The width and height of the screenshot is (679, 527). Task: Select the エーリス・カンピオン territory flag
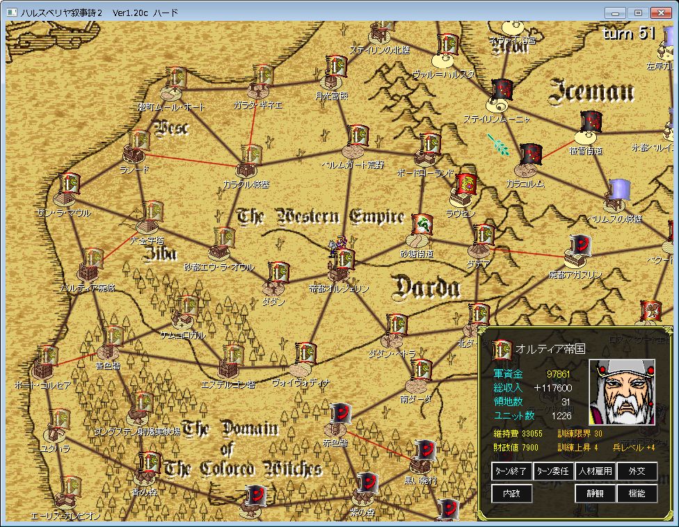71,487
